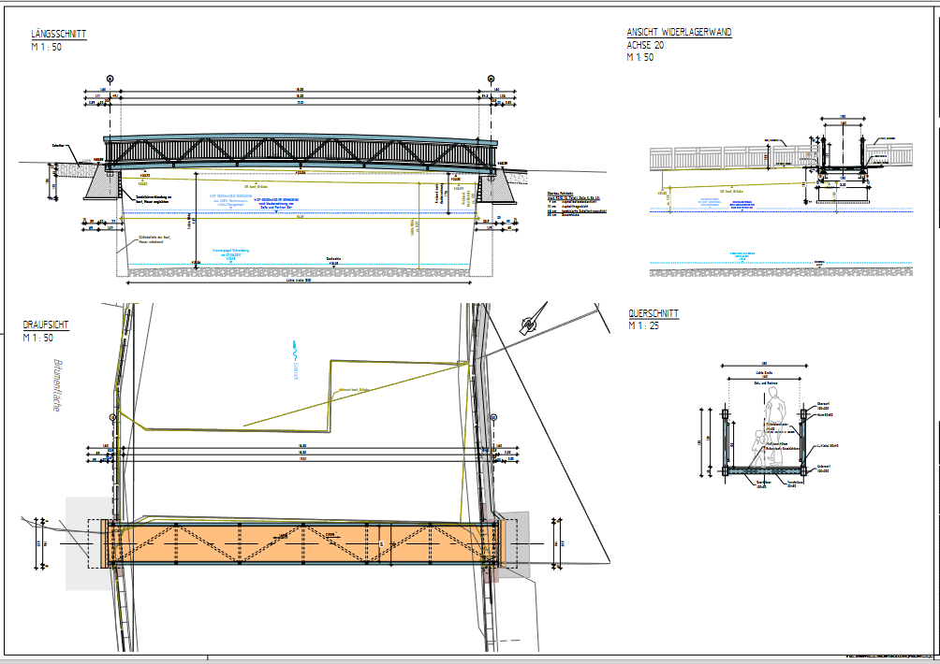940x664 pixels.
Task: Click the circled axis marker 20
Action: click(x=491, y=79)
